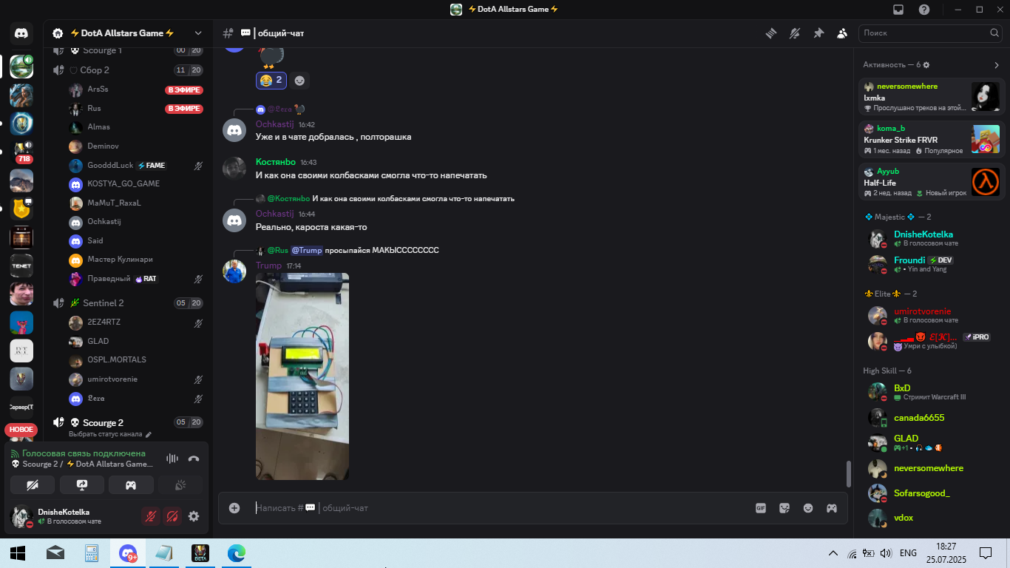The width and height of the screenshot is (1010, 568).
Task: Open pinned messages pin icon
Action: 818,33
